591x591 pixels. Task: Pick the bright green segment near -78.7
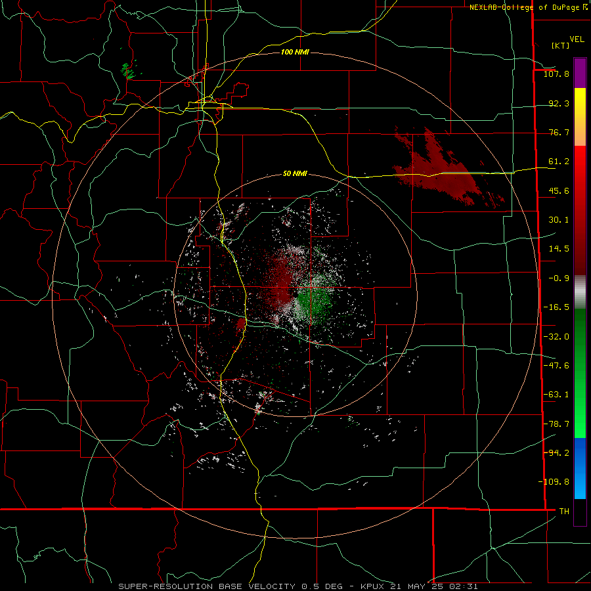[x=580, y=424]
